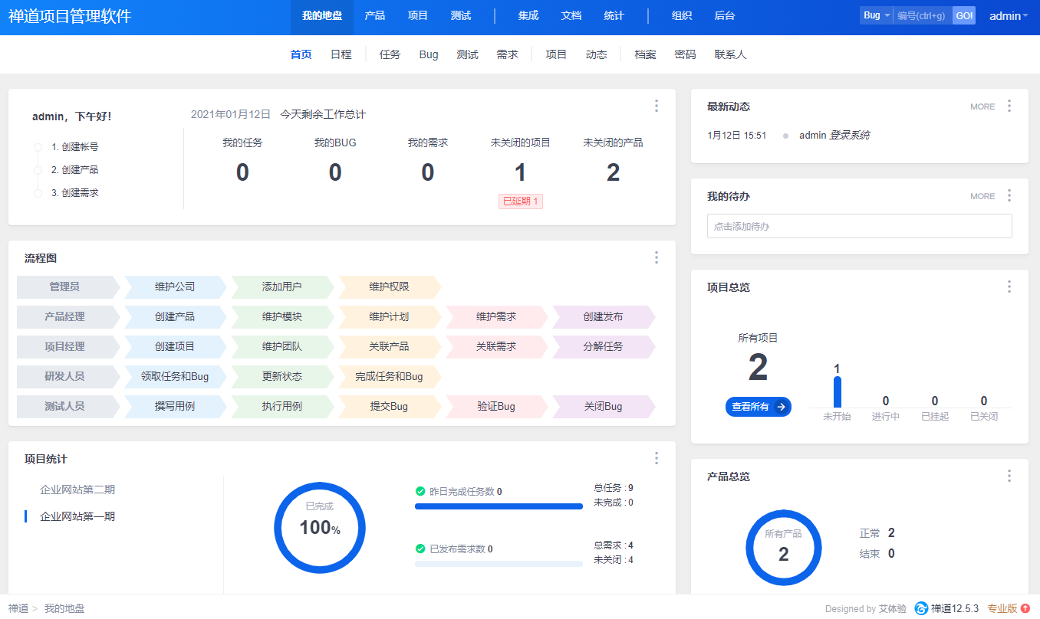Open the 最新动态 panel's three-dot menu
Image resolution: width=1040 pixels, height=619 pixels.
coord(1009,106)
